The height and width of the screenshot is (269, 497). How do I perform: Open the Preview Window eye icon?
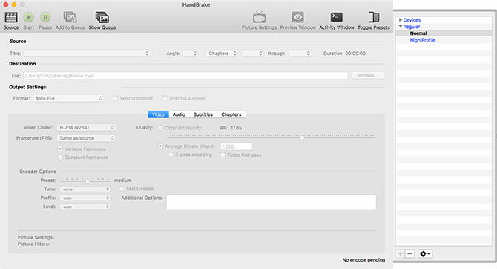298,17
